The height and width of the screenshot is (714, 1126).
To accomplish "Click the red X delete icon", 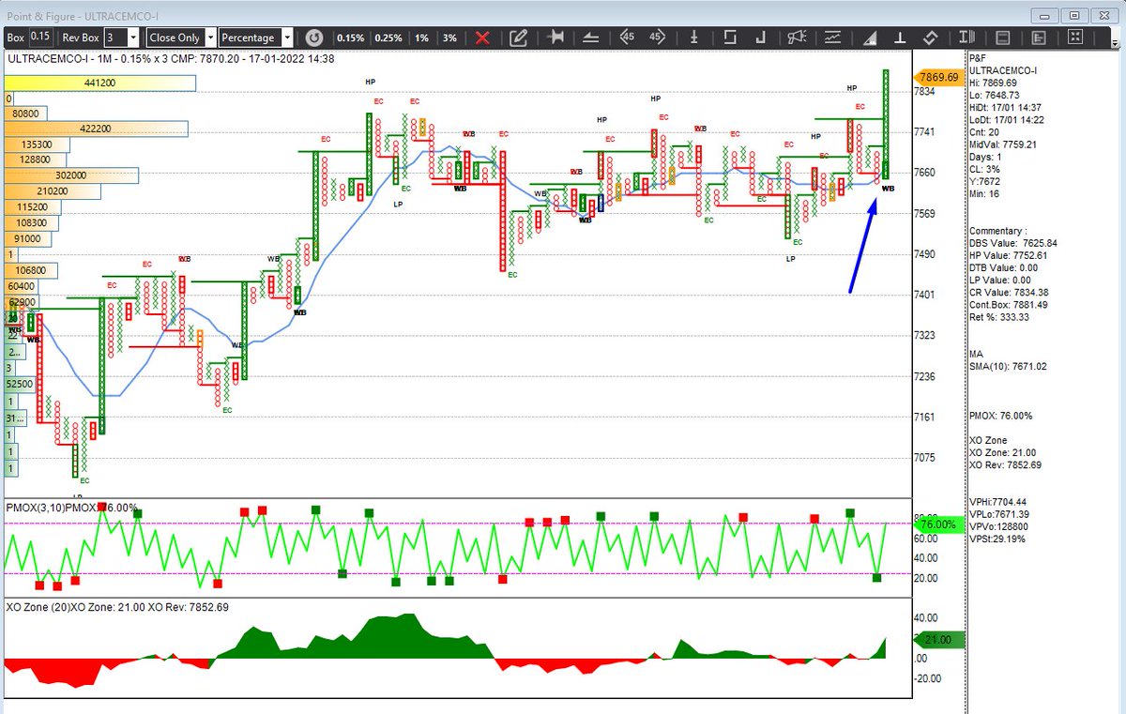I will pyautogui.click(x=481, y=38).
